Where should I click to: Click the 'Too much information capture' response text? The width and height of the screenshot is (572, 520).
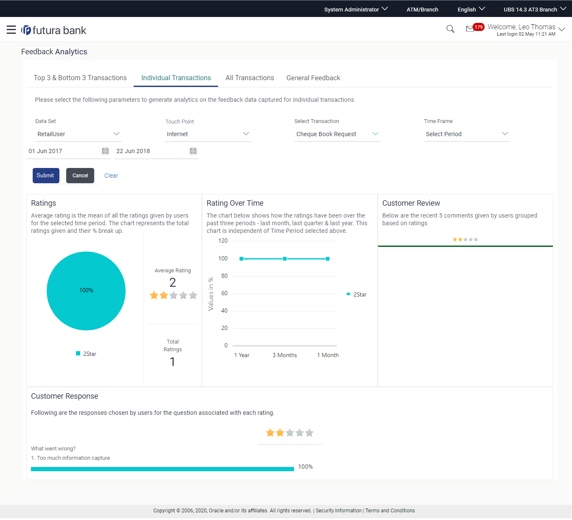(70, 458)
